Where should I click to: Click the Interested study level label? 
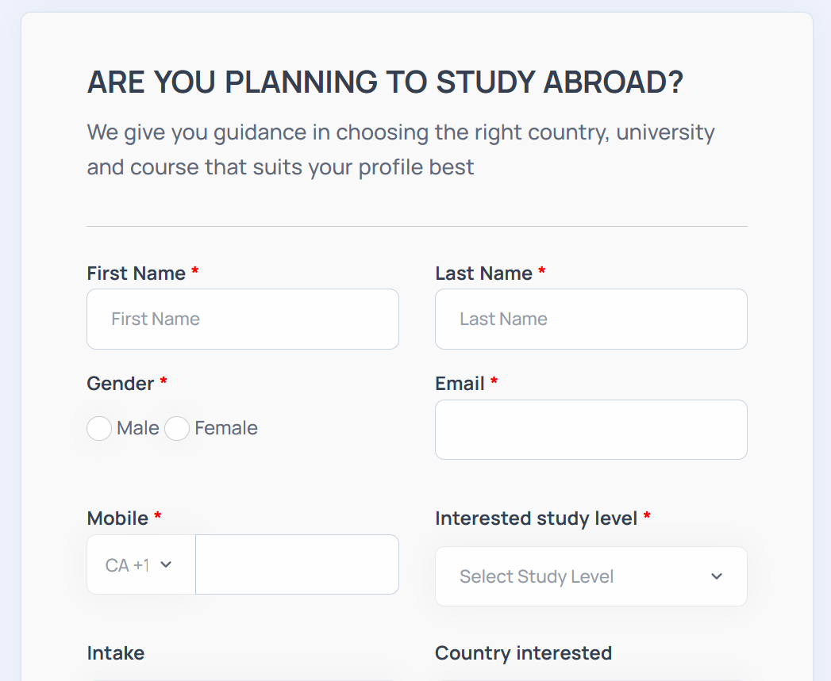536,518
